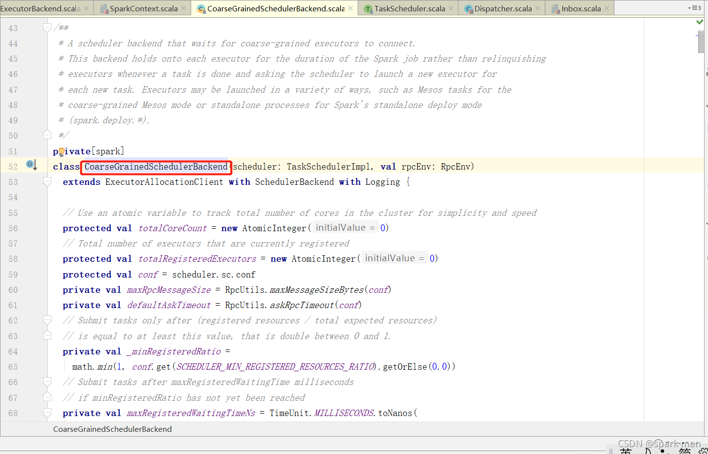Click line number 52 in gutter
Viewport: 708px width, 454px height.
[13, 167]
